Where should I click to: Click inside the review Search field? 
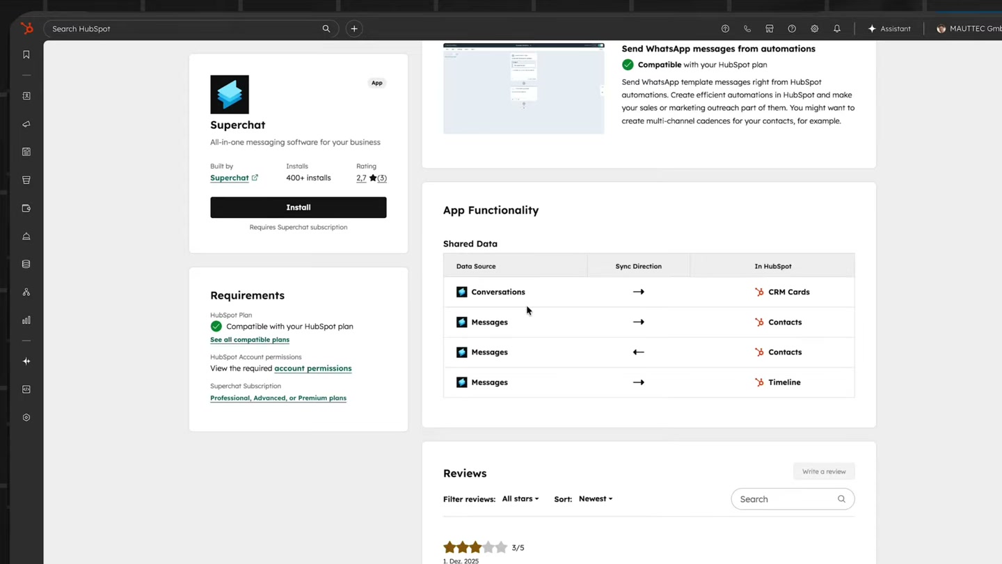click(x=783, y=499)
